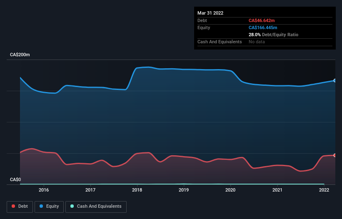Toggle the Equity legend button
Screen dimensions: 342x219
tap(49, 207)
